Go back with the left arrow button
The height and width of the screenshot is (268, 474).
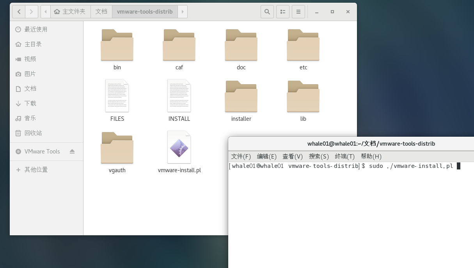(x=19, y=12)
